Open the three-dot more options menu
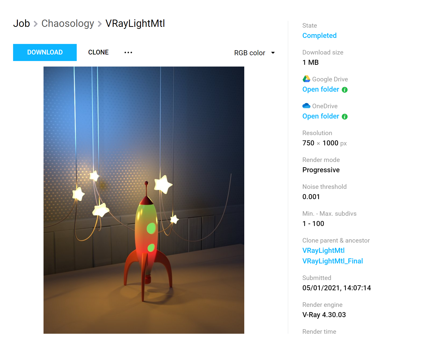Image resolution: width=445 pixels, height=340 pixels. click(128, 52)
